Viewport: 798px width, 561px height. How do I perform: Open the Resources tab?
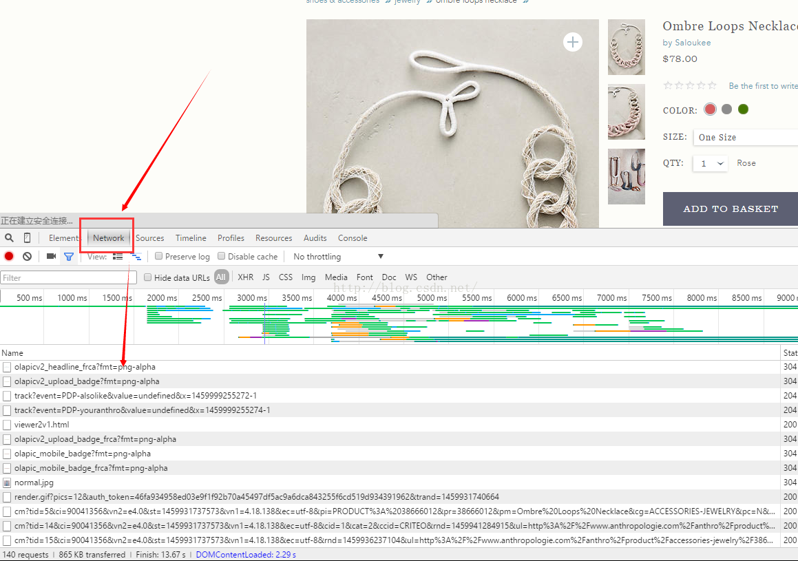point(274,238)
